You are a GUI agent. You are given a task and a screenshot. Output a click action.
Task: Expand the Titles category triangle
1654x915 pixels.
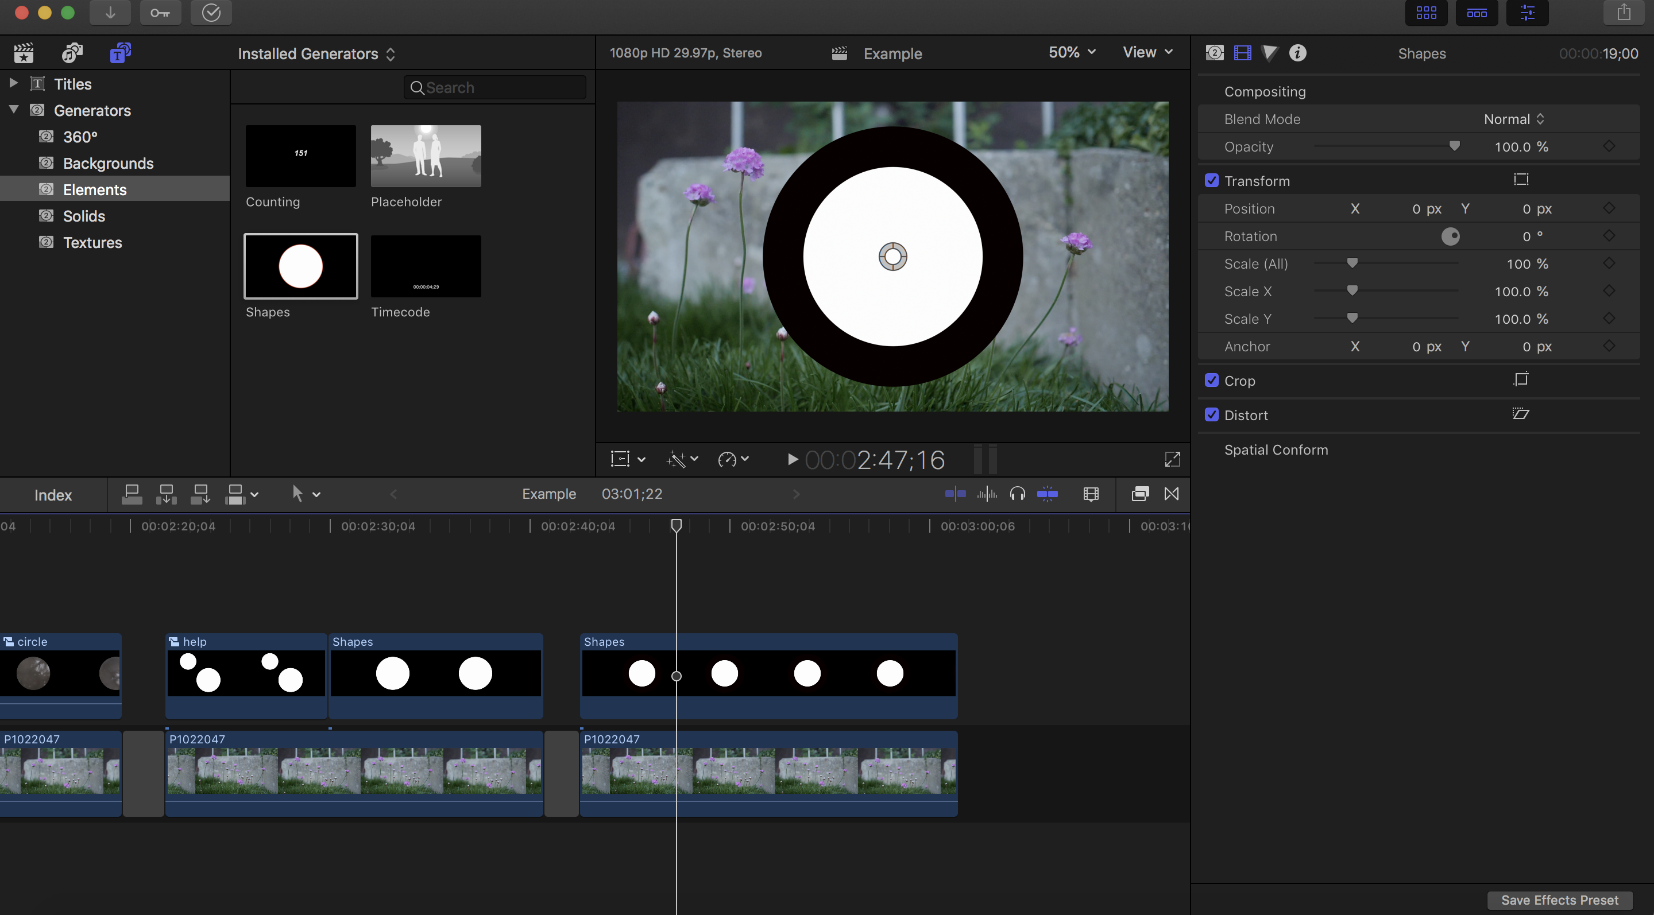[x=13, y=83]
